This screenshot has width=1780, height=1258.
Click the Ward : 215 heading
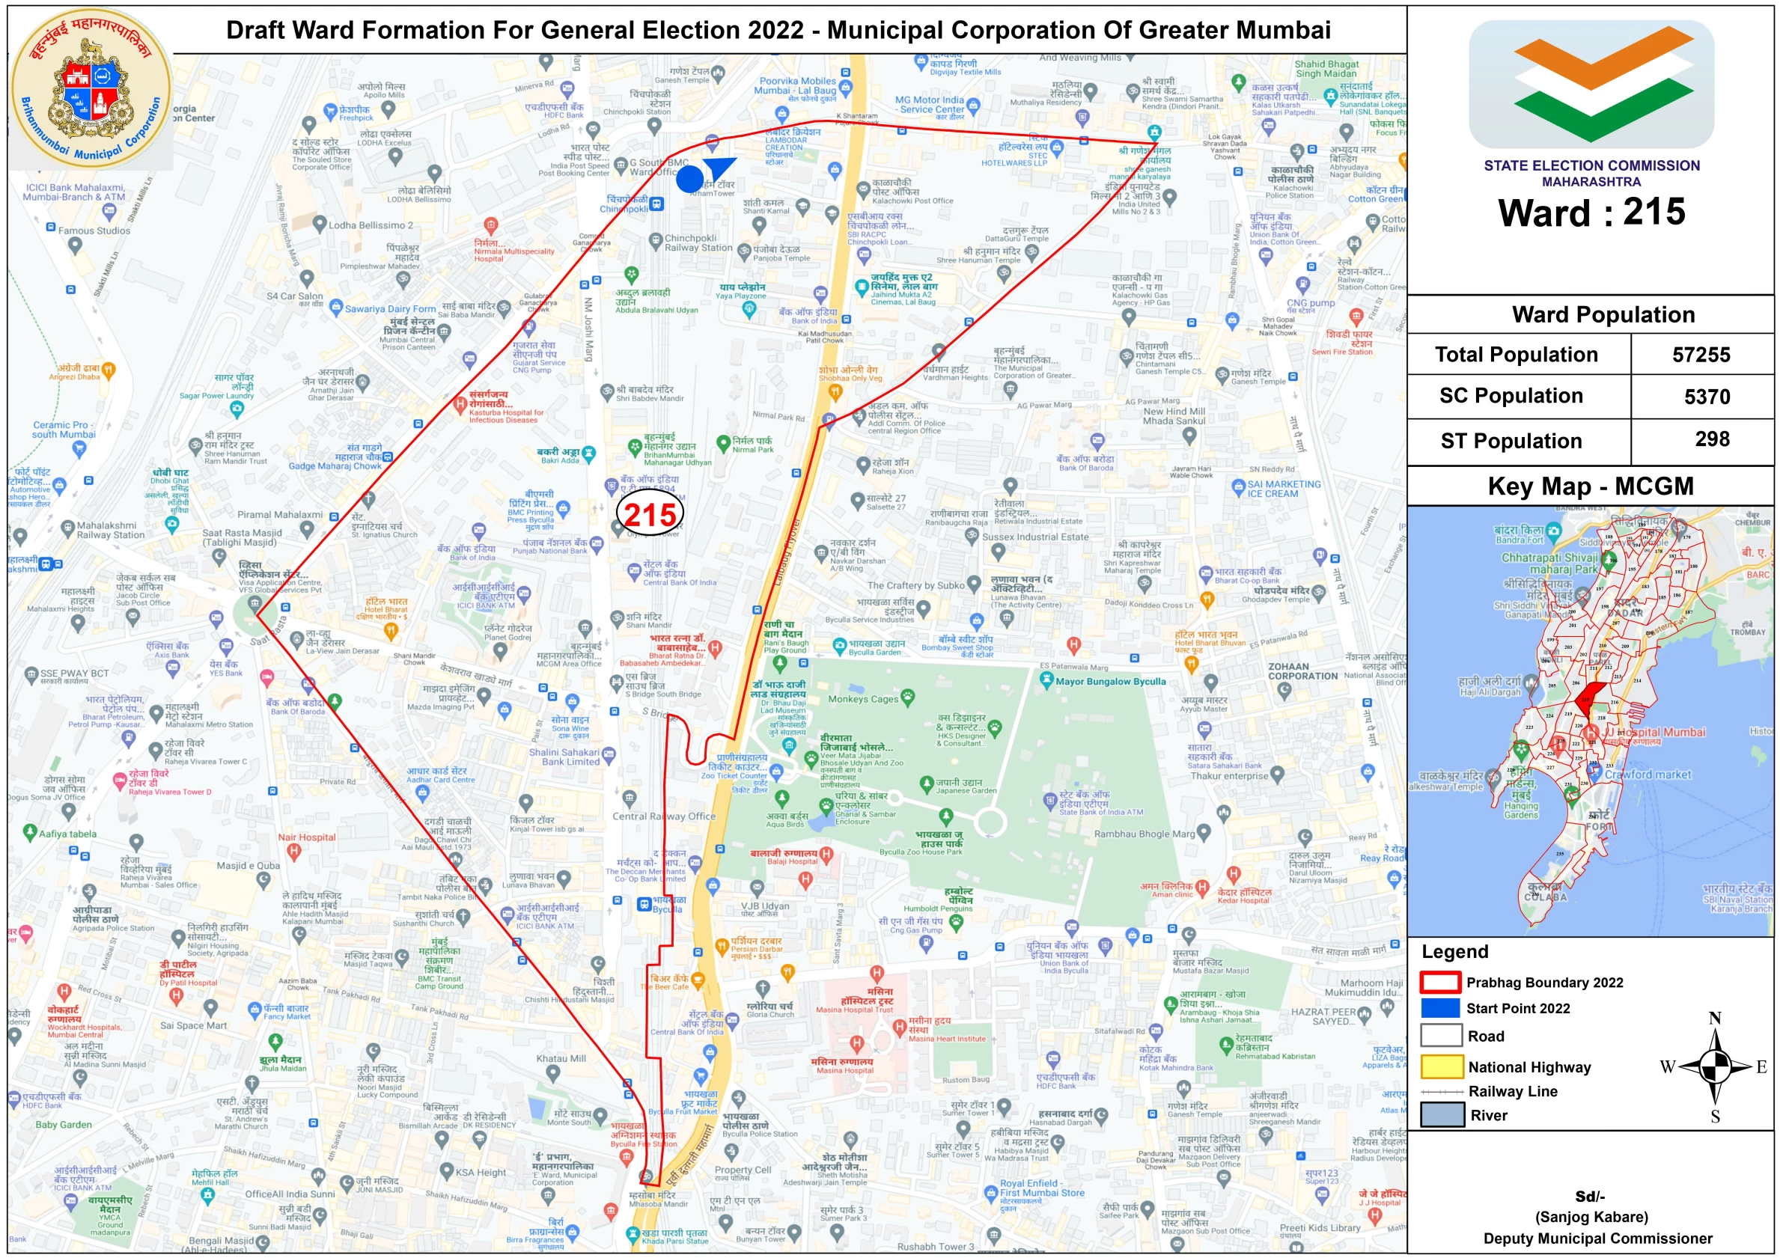(1591, 213)
